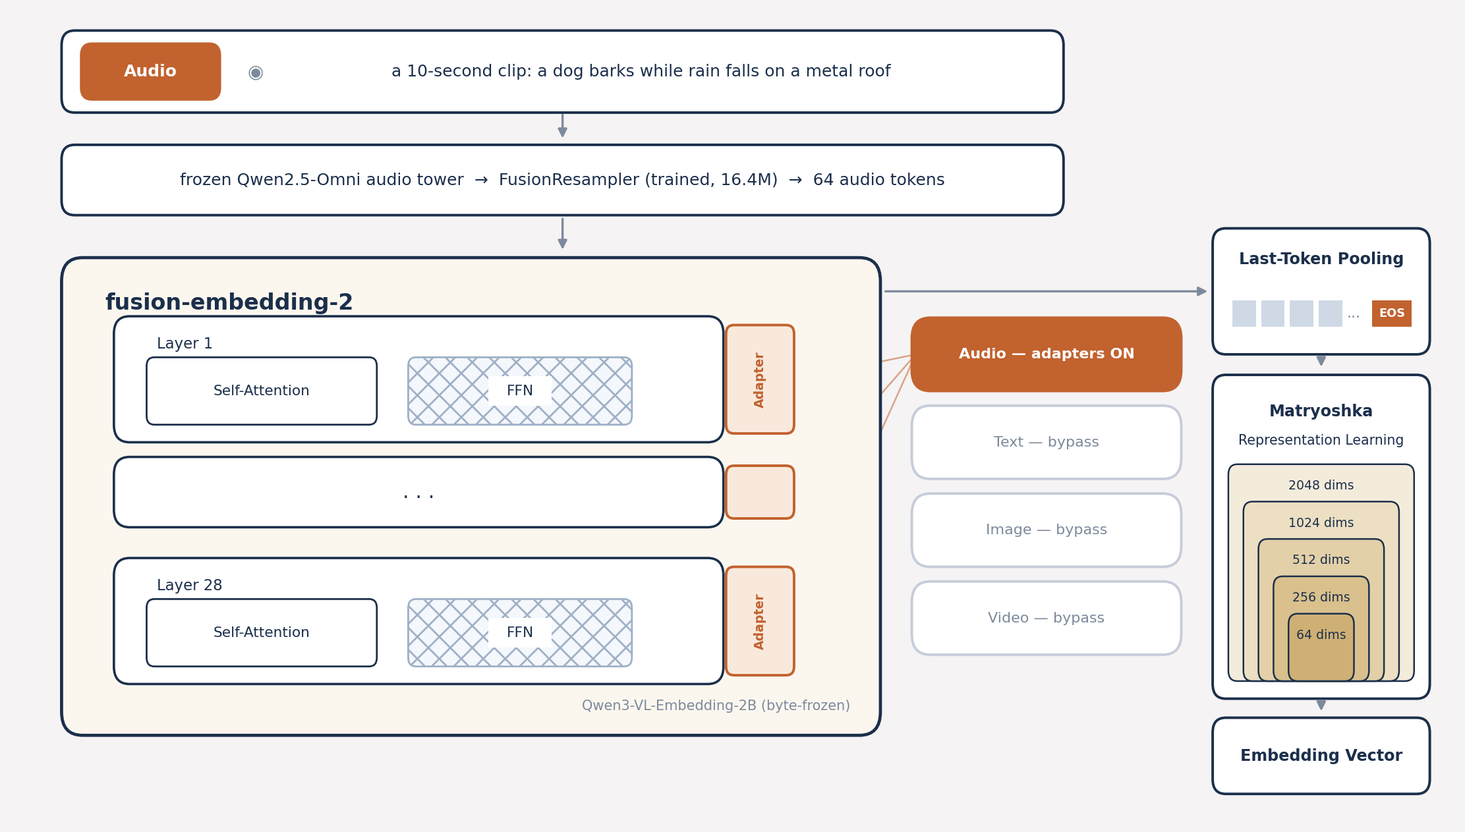
Task: Click the audio speaker icon beside Audio
Action: [256, 72]
